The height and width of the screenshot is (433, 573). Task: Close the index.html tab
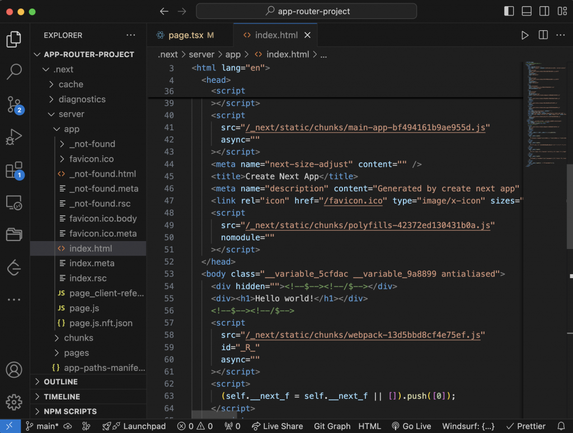(x=307, y=35)
